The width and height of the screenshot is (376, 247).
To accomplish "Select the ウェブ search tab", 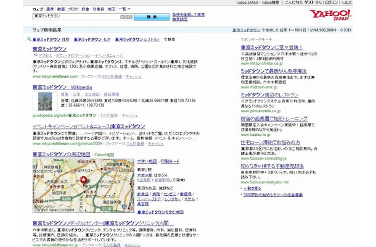I will 38,9.
